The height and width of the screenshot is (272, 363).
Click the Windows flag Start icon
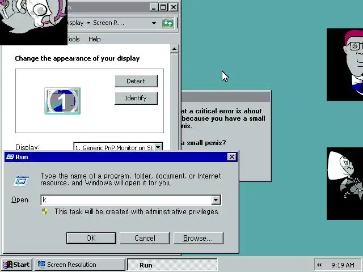(7, 265)
